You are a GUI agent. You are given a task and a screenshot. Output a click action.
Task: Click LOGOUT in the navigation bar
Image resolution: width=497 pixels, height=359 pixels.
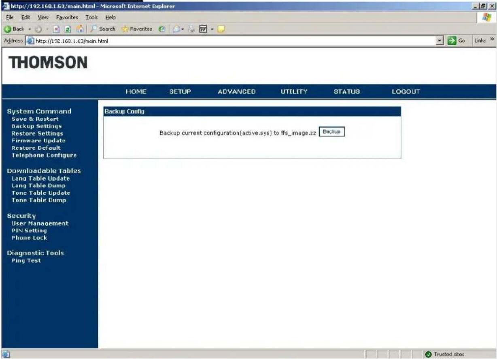pyautogui.click(x=406, y=92)
